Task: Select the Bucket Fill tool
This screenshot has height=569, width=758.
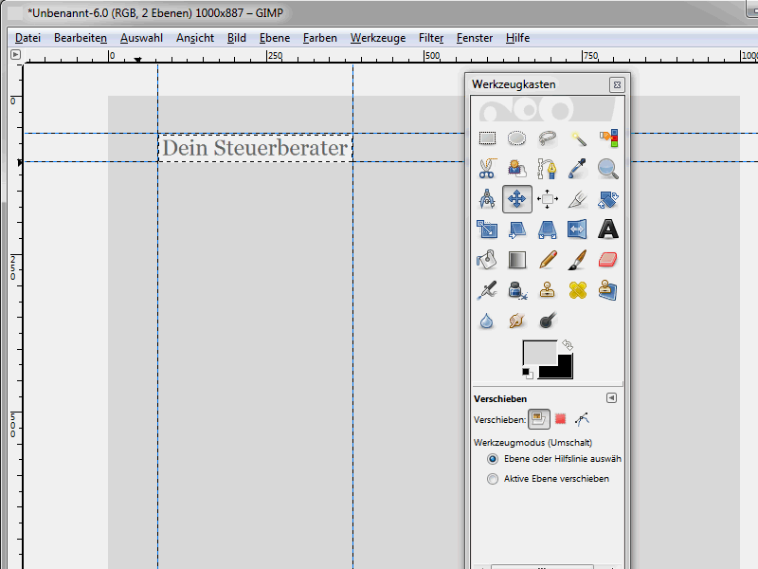Action: point(487,260)
